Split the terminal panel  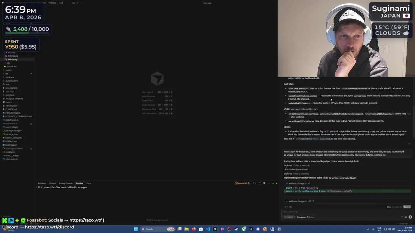coord(260,183)
